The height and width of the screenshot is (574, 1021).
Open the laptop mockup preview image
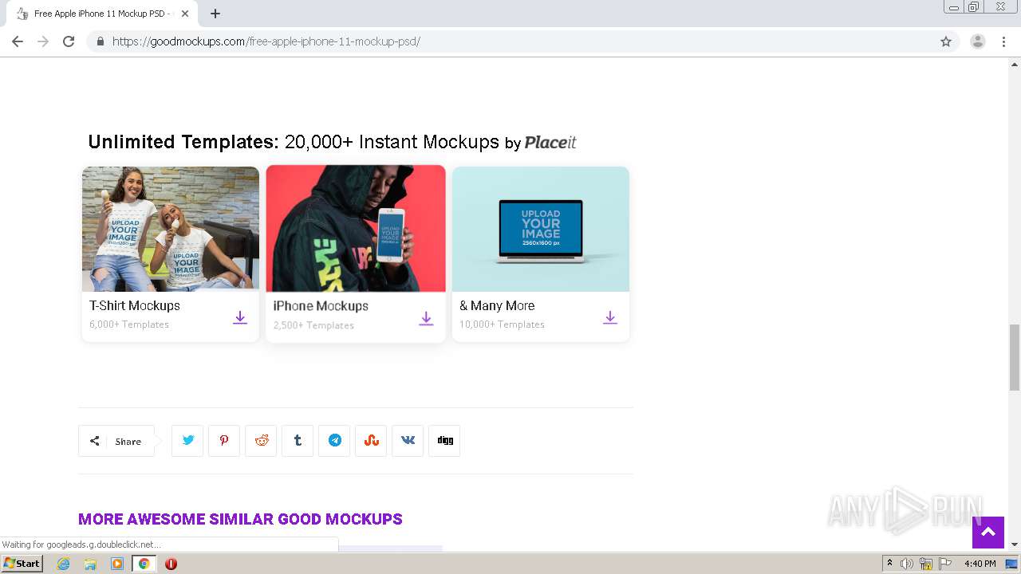541,229
